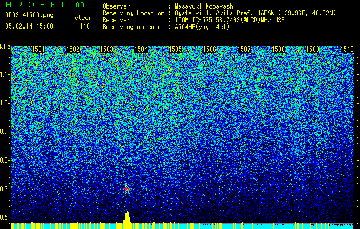Viewport: 360px width, 229px height.
Task: Click the A504HB(yagi 4el) antenna text
Action: click(x=202, y=27)
